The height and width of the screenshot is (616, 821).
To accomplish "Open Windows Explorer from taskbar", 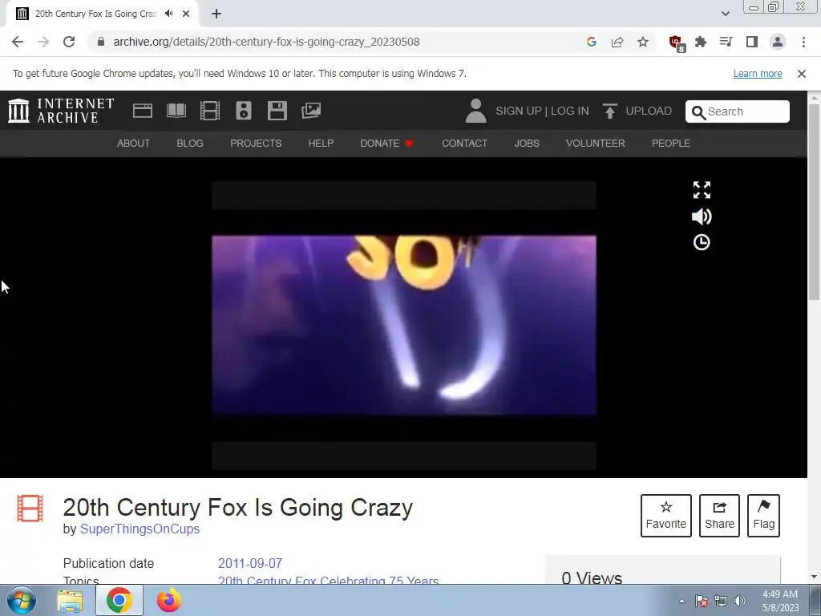I will click(70, 601).
